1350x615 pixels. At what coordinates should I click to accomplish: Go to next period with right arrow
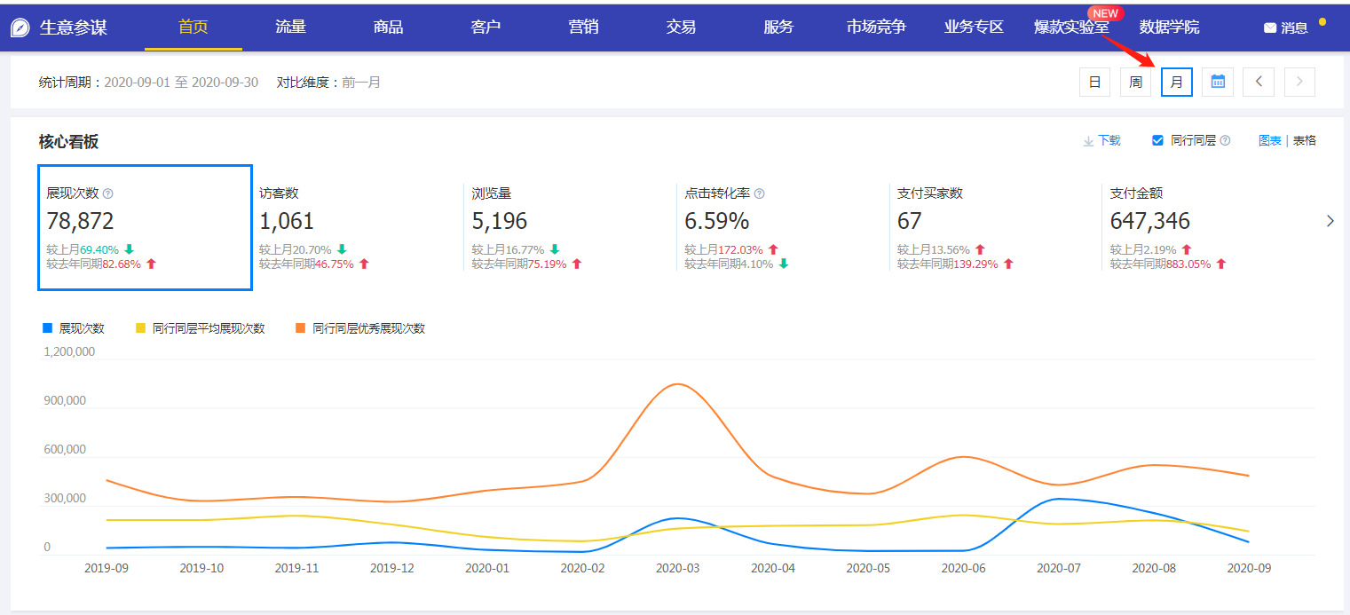[1299, 82]
